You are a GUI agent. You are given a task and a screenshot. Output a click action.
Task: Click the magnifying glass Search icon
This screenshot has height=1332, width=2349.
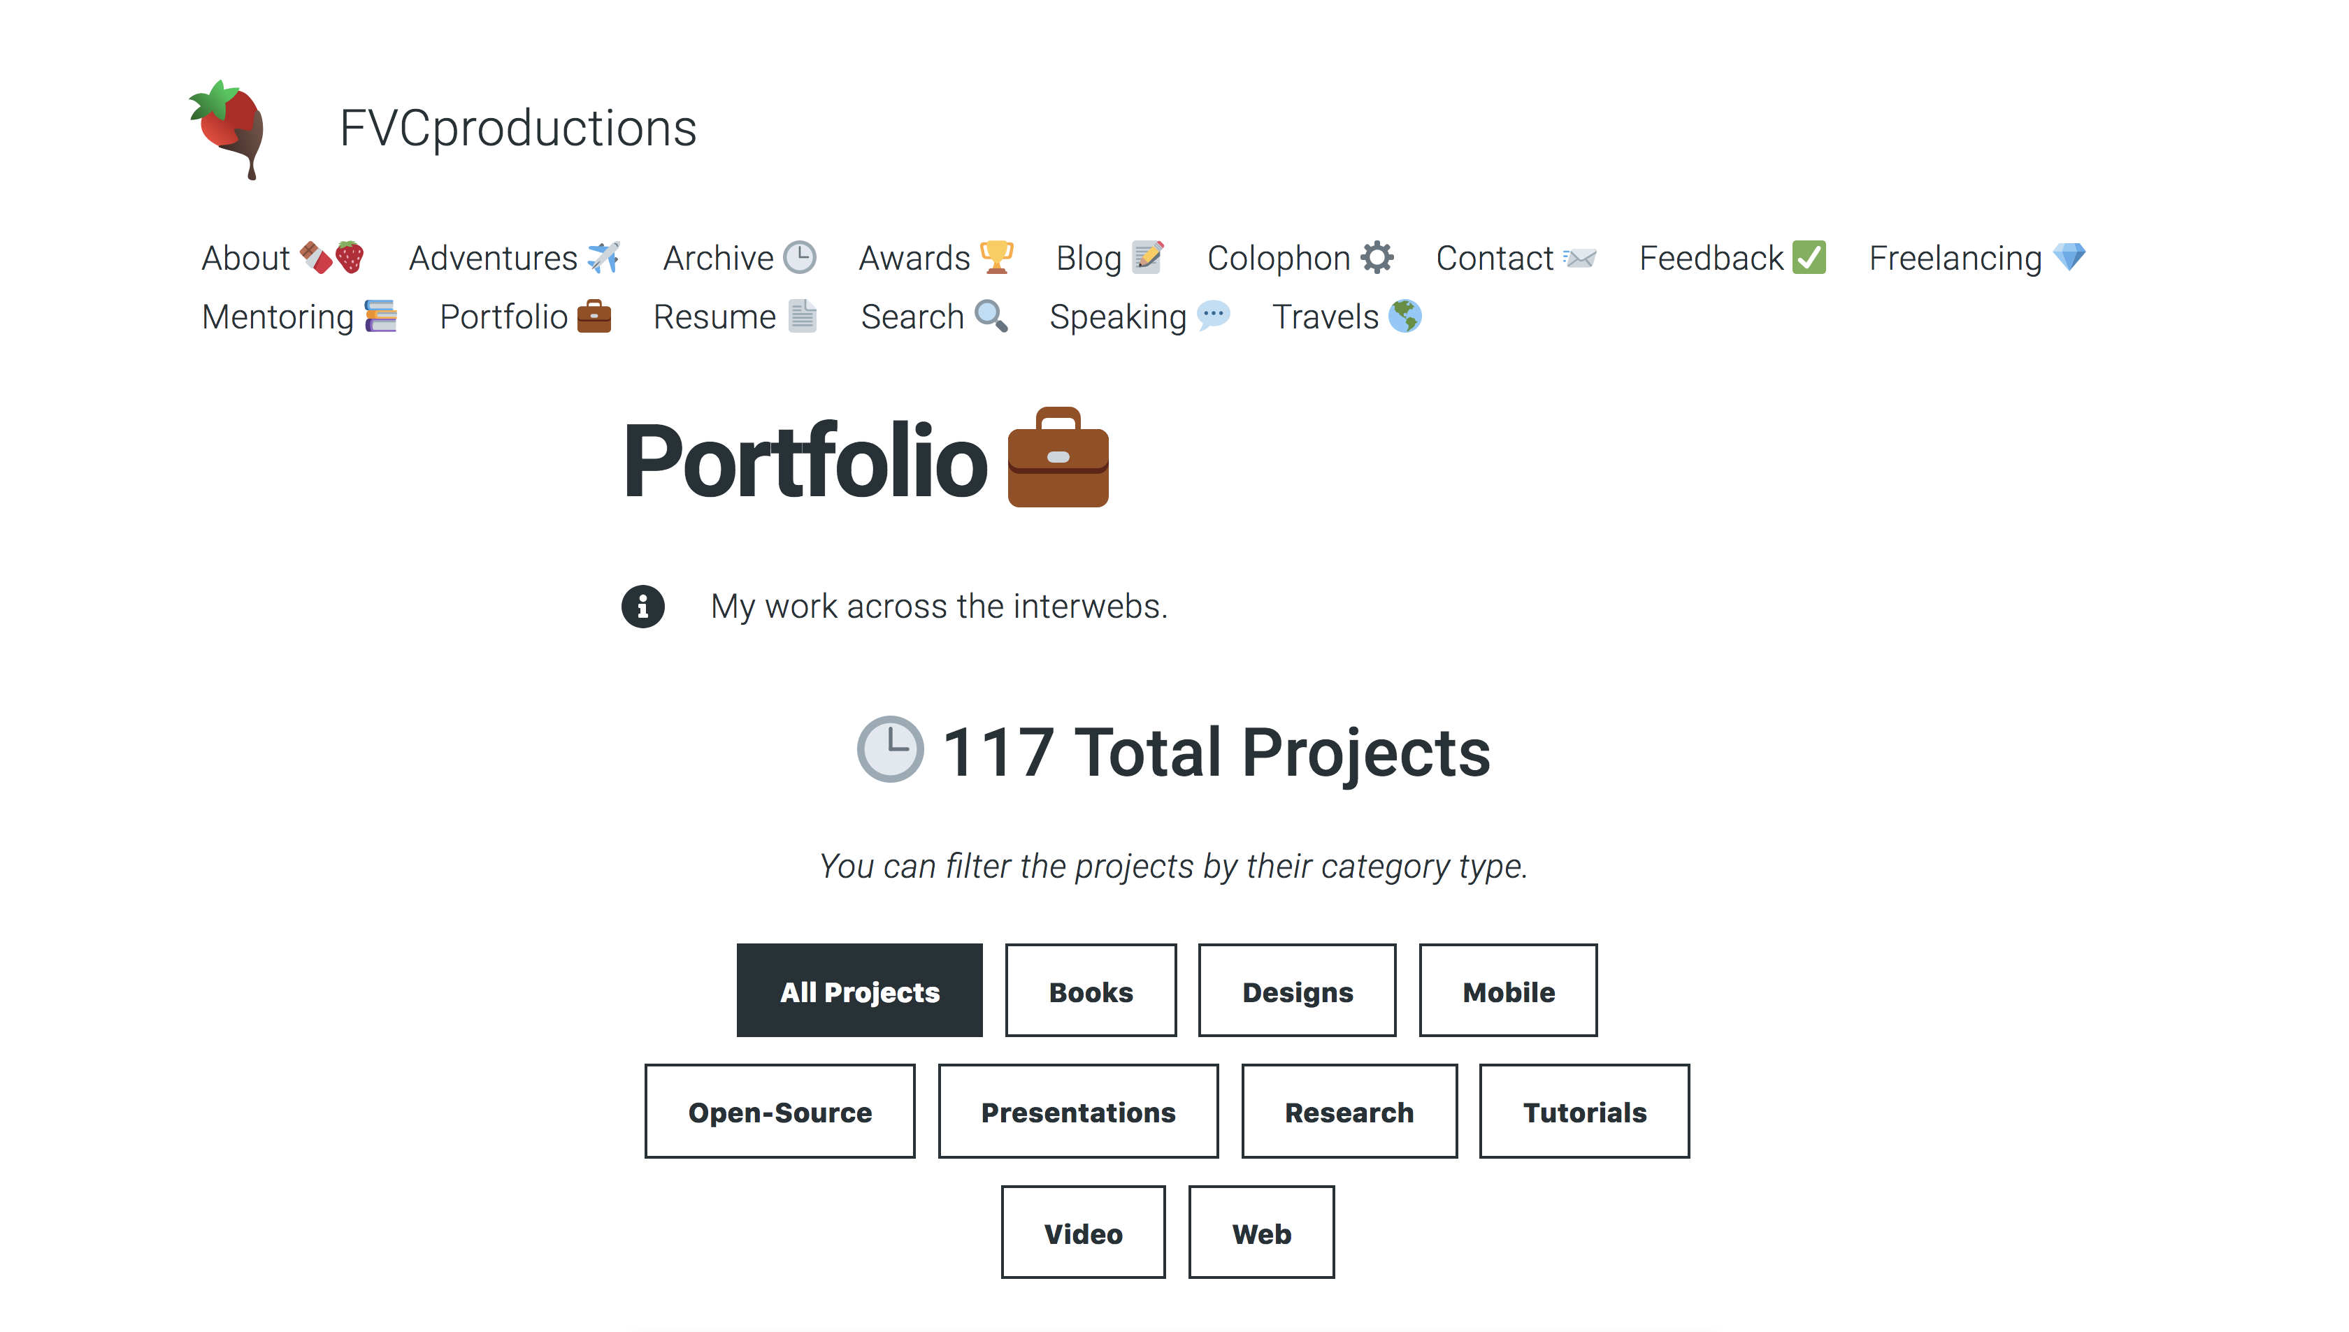click(990, 316)
